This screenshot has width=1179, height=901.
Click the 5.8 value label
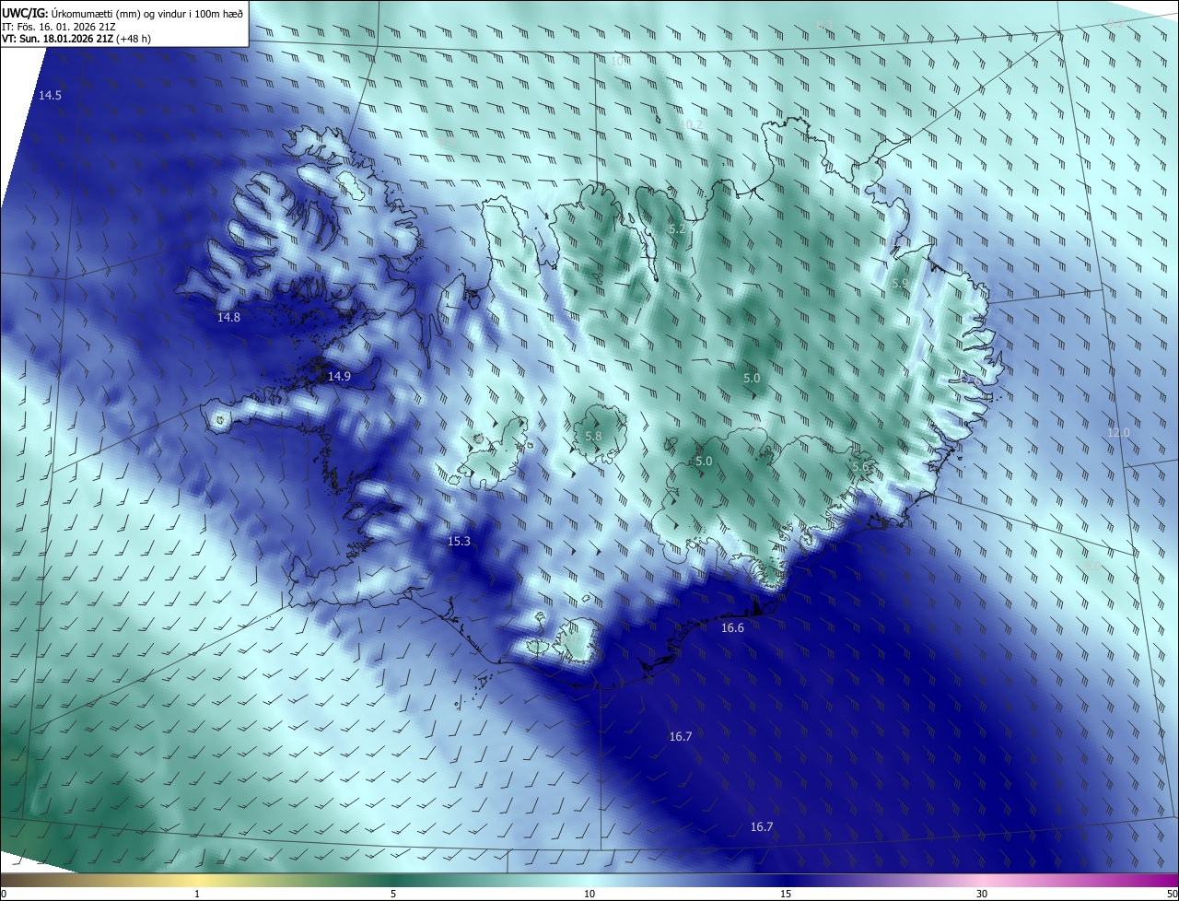coord(593,437)
